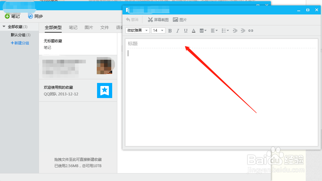Viewport: 322px width, 181px height.
Task: Switch to the 图片 filter tab
Action: [89, 27]
